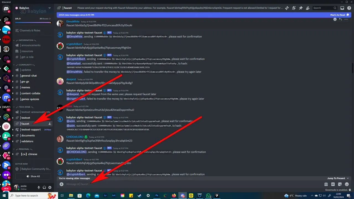Click the deepest username link
The image size is (354, 199).
click(71, 79)
